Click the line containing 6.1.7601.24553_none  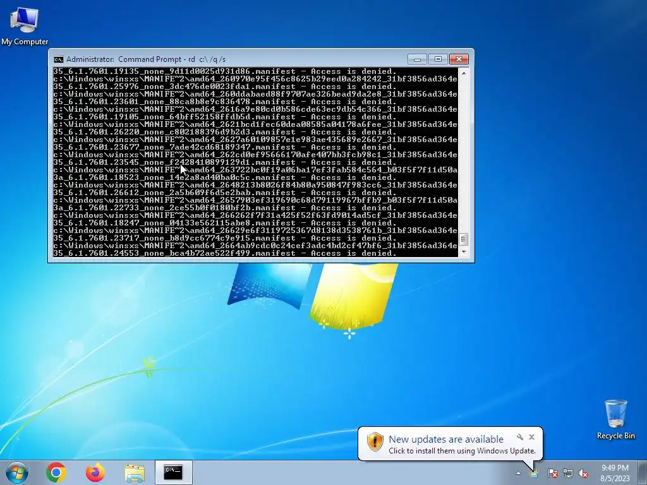tap(225, 253)
